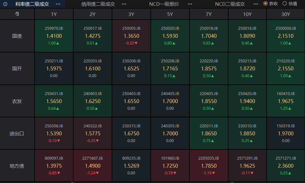Open bond 160410.IB cell at 1.9675
The width and height of the screenshot is (305, 183).
286,101
